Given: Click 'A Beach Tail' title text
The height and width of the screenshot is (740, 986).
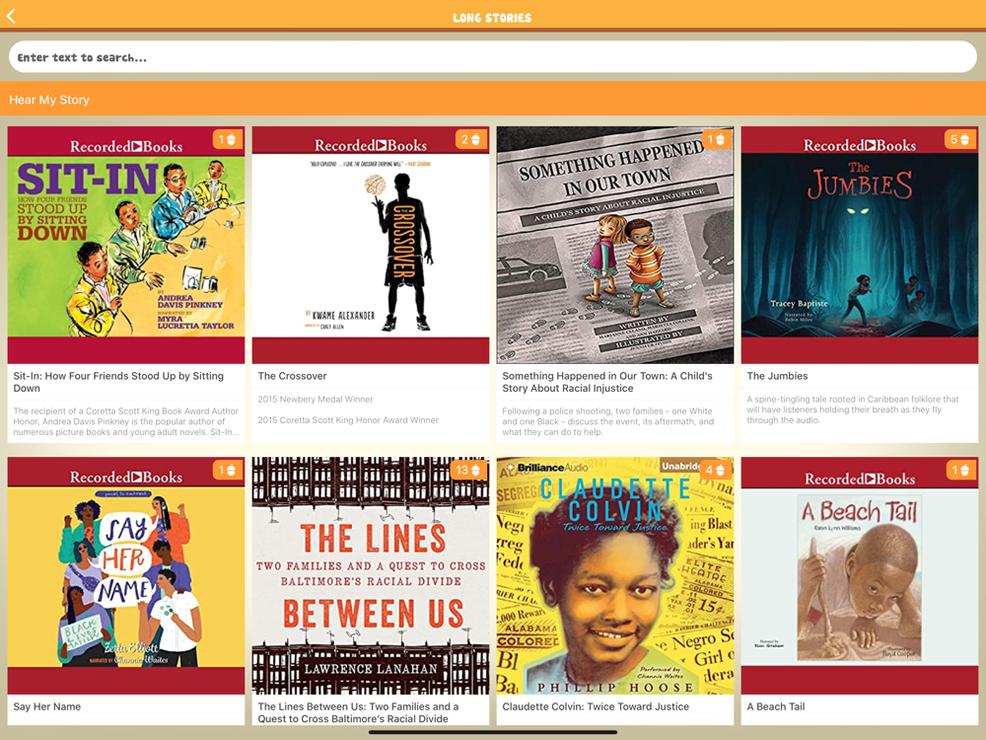Looking at the screenshot, I should [776, 706].
